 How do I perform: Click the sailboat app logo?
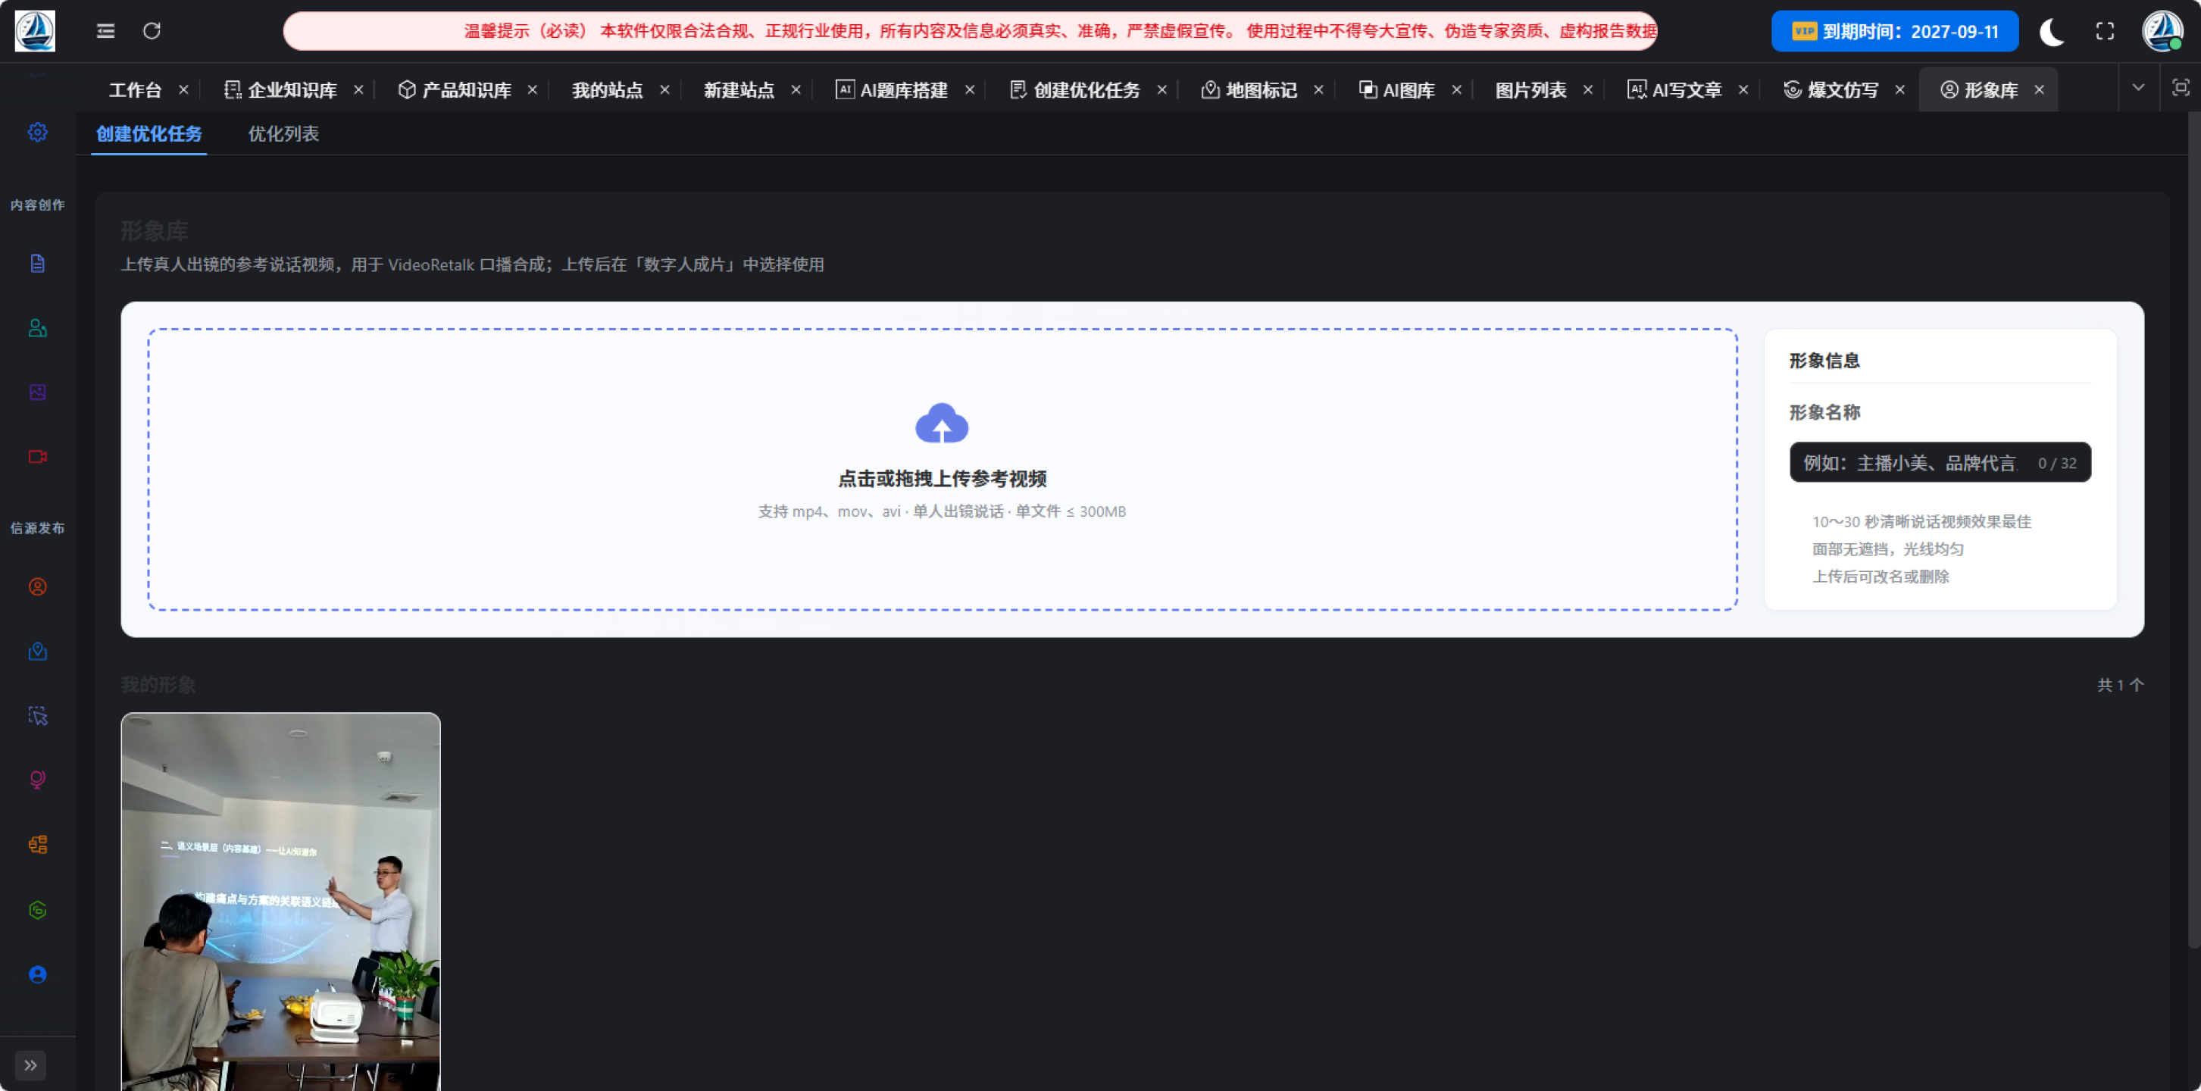[x=35, y=31]
